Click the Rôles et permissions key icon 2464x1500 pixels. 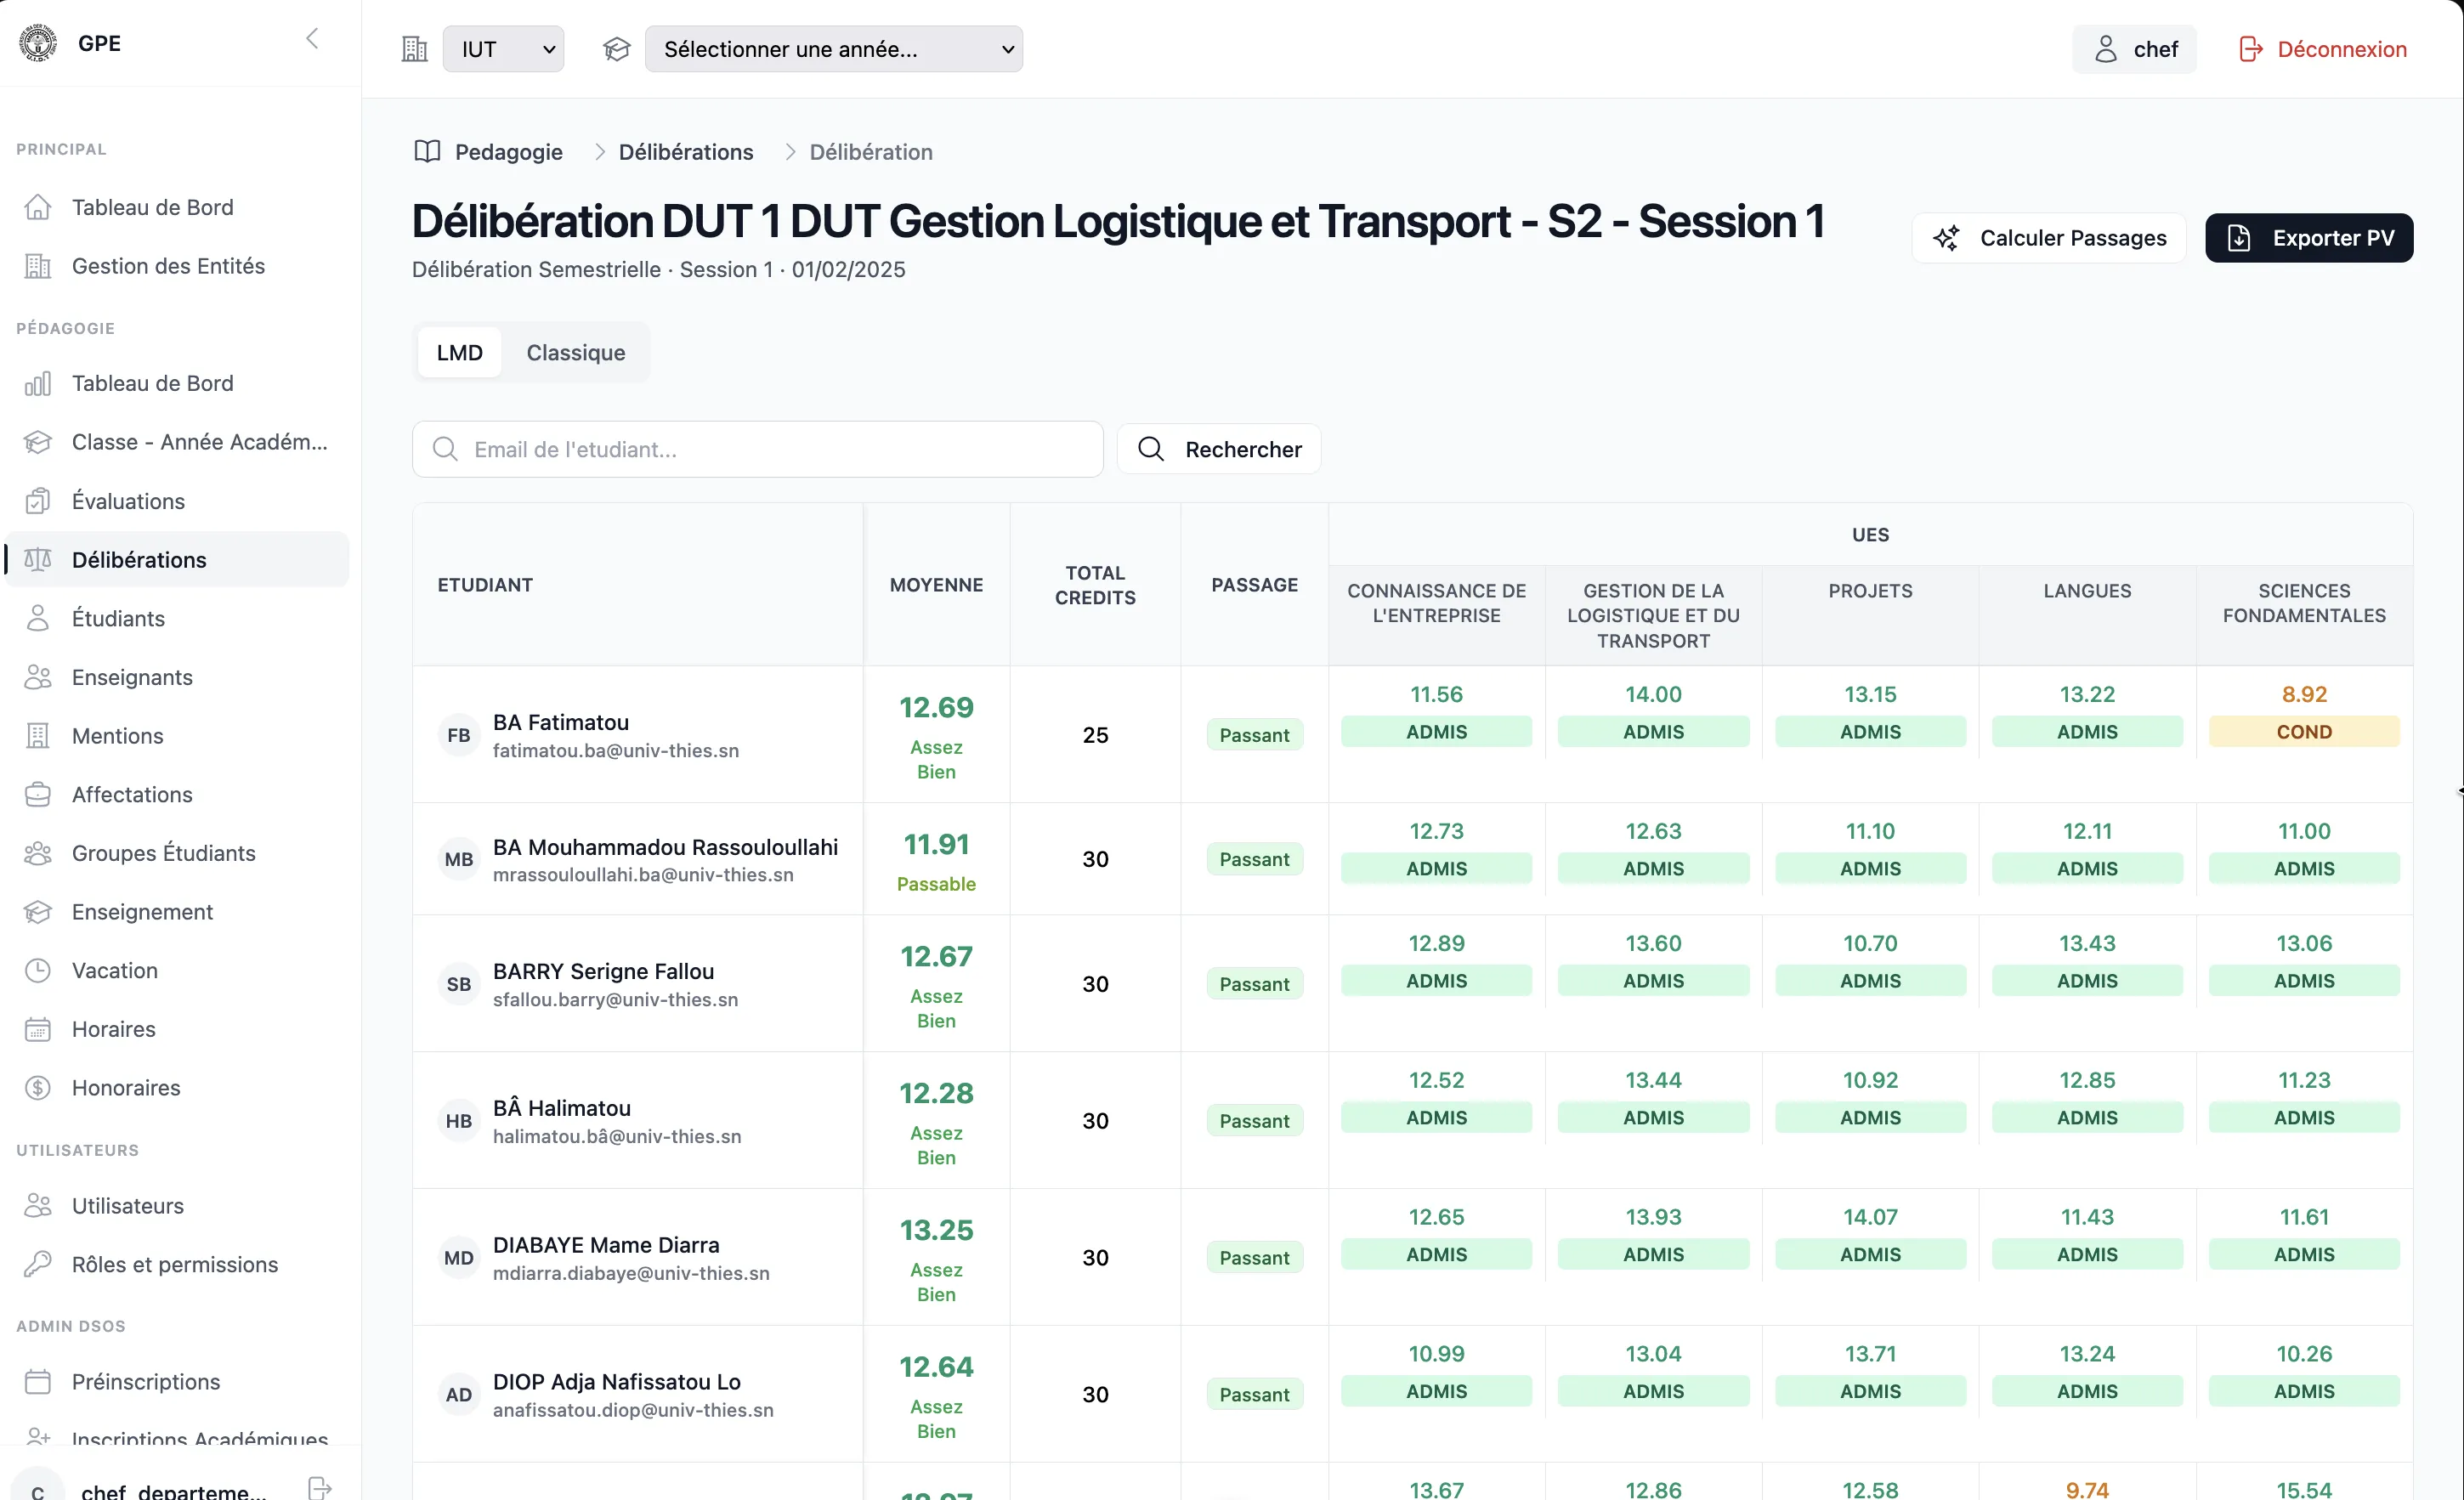[x=38, y=1264]
